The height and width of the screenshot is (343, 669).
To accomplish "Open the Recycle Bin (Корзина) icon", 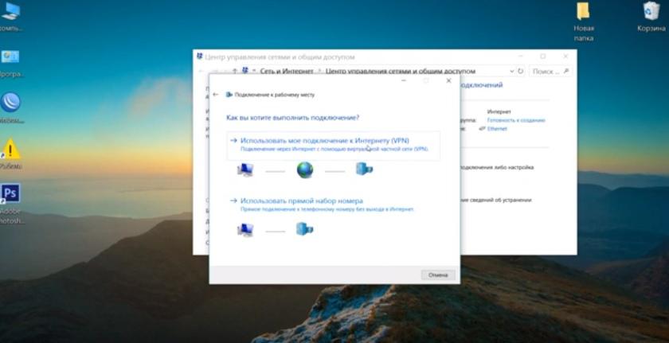I will 651,11.
